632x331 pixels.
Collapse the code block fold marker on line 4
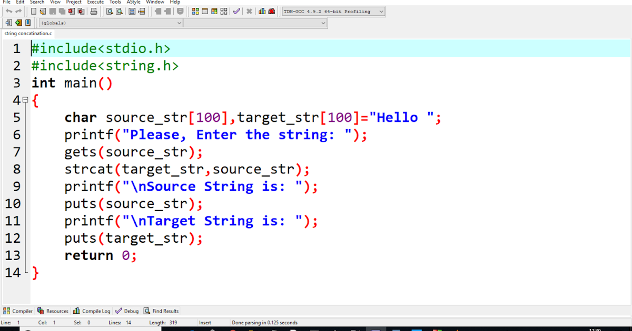tap(24, 100)
